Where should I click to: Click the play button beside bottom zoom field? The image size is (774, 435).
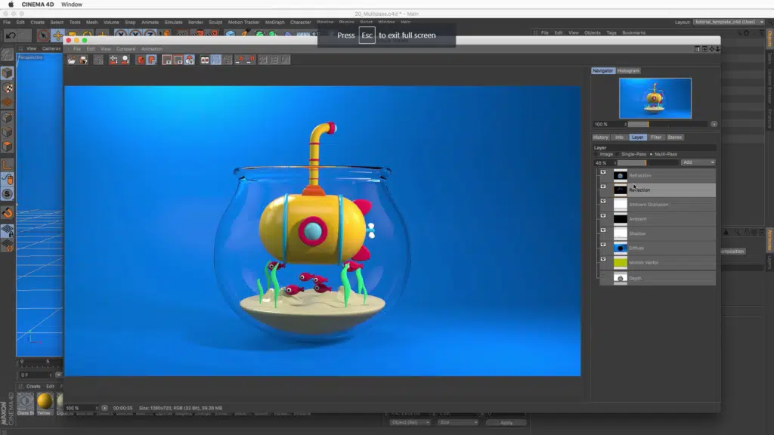coord(104,408)
